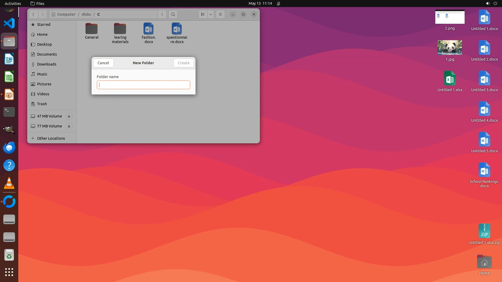
Task: Open the hamburger main menu
Action: 220,14
